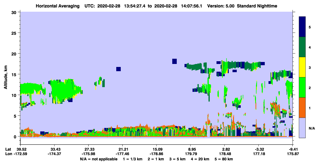Click longitude value 177.18
325x166 pixels.
point(258,154)
